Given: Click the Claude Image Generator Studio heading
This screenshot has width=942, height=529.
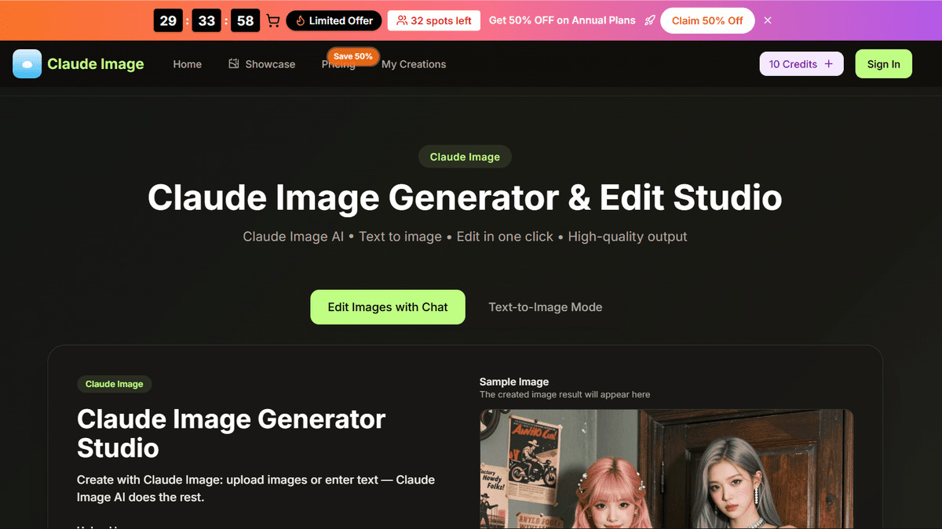Looking at the screenshot, I should [231, 433].
